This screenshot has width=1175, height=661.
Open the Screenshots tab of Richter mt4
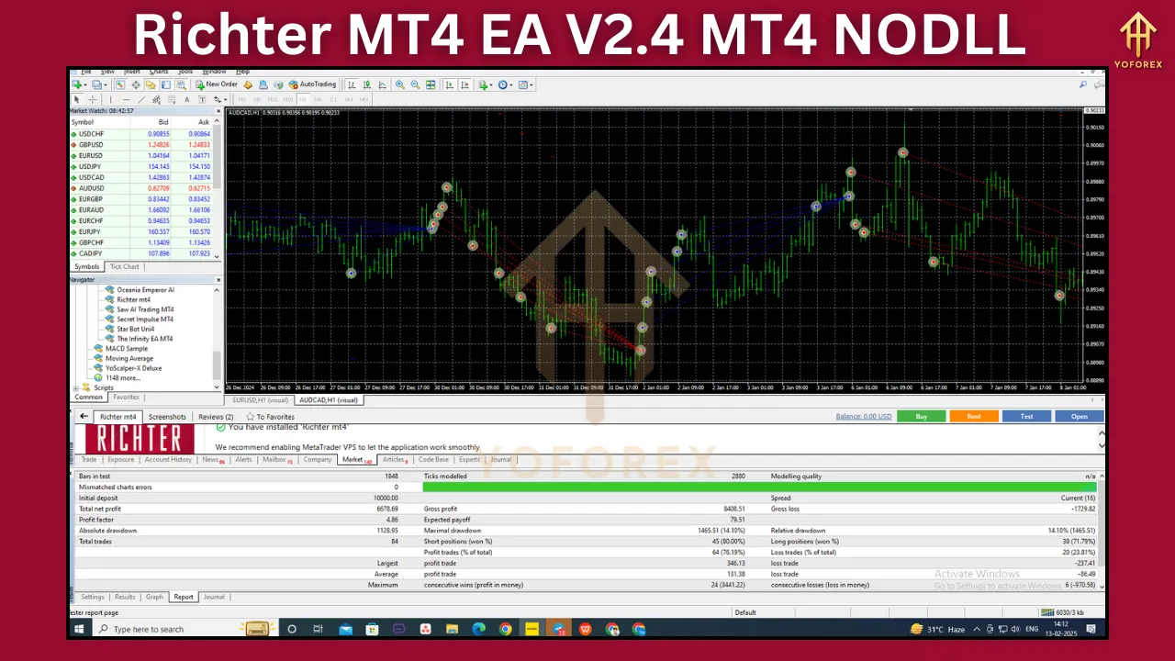(167, 417)
